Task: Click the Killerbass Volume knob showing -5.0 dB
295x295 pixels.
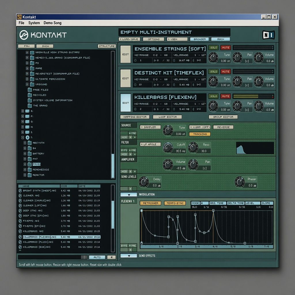Action: click(259, 106)
